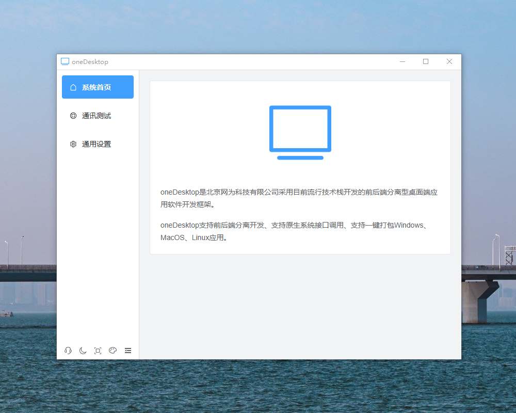Minimize the oneDesktop window

click(402, 61)
